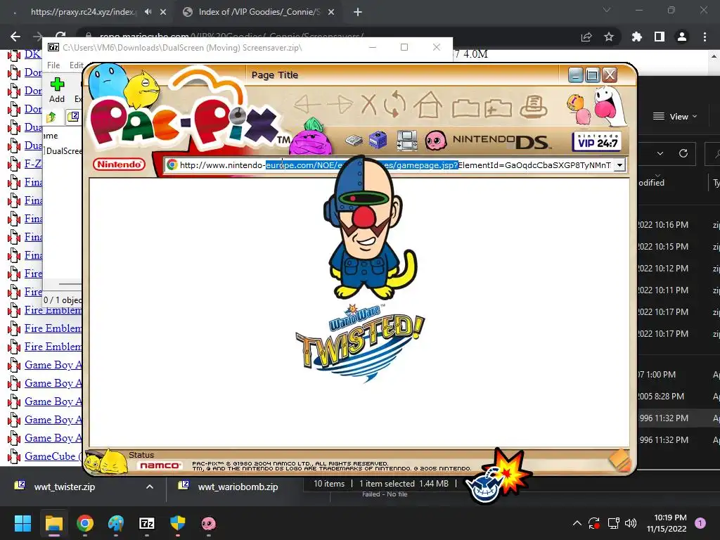720x540 pixels.
Task: Open the Chrome tab search chevron
Action: point(607,10)
